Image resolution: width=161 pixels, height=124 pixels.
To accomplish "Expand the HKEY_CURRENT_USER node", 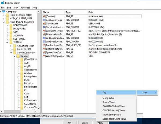I will (3, 19).
